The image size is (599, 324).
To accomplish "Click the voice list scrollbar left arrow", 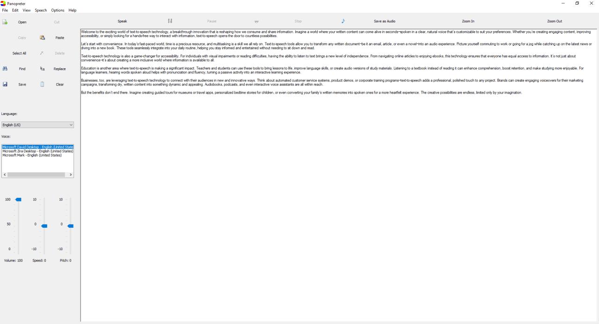I will click(x=5, y=174).
